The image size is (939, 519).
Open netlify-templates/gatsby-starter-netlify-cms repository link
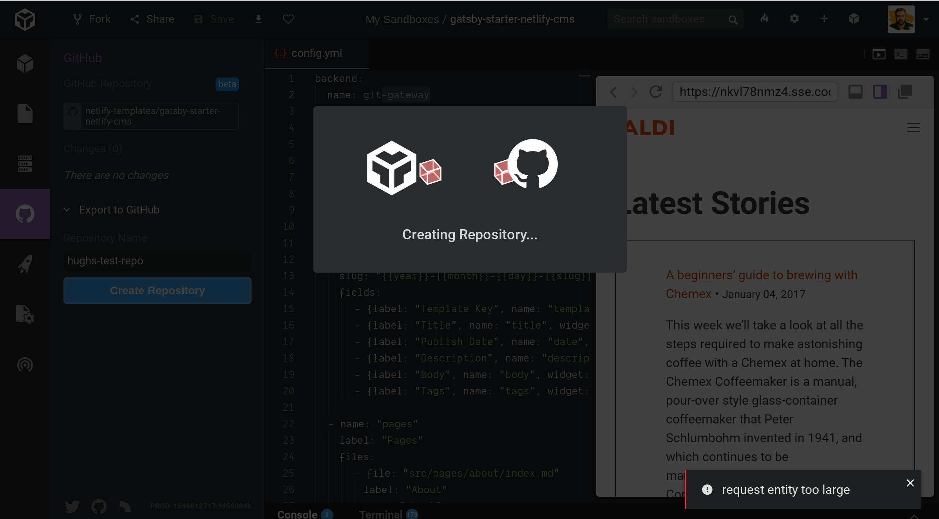[x=151, y=116]
